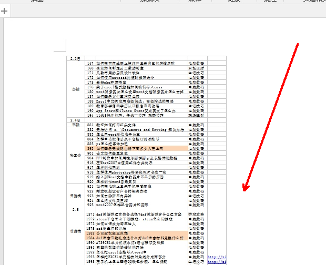326x265 pixels.
Task: Click the row 920 title about word 目录索引
Action: [116, 181]
